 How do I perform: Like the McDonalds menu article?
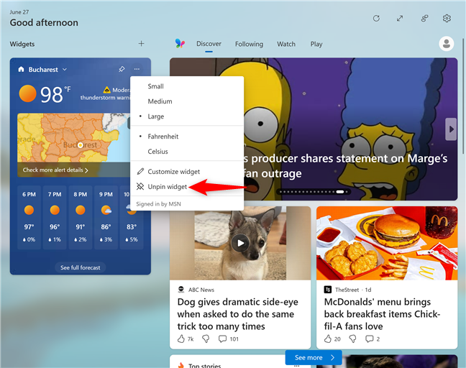point(327,339)
